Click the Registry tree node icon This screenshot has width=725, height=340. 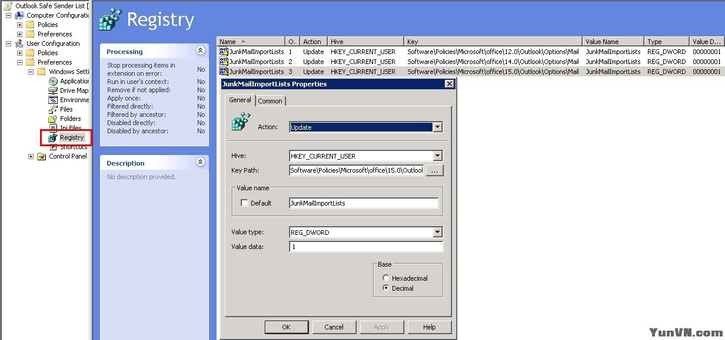click(53, 137)
